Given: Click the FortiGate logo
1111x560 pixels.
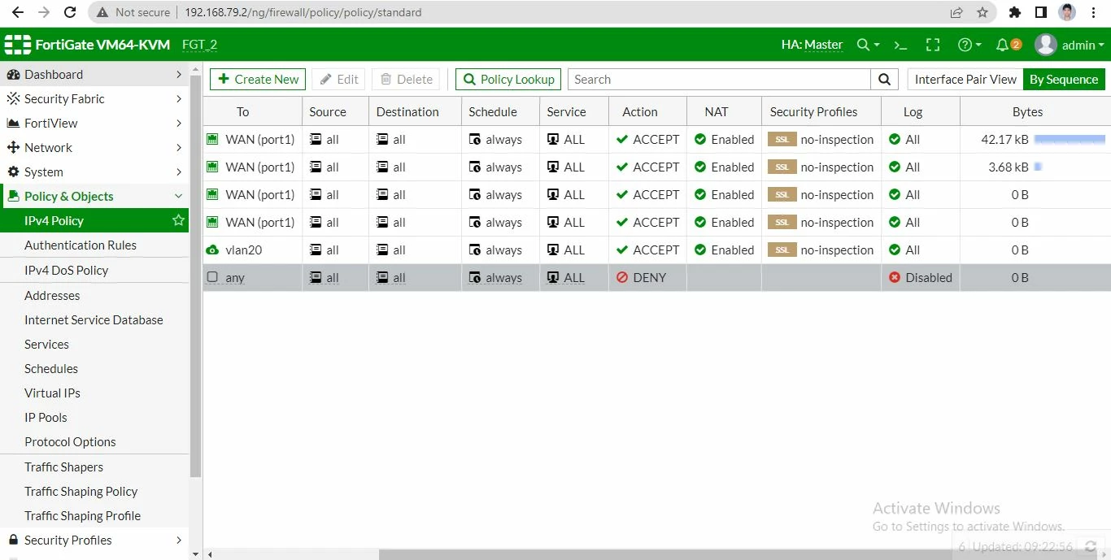Looking at the screenshot, I should (17, 45).
